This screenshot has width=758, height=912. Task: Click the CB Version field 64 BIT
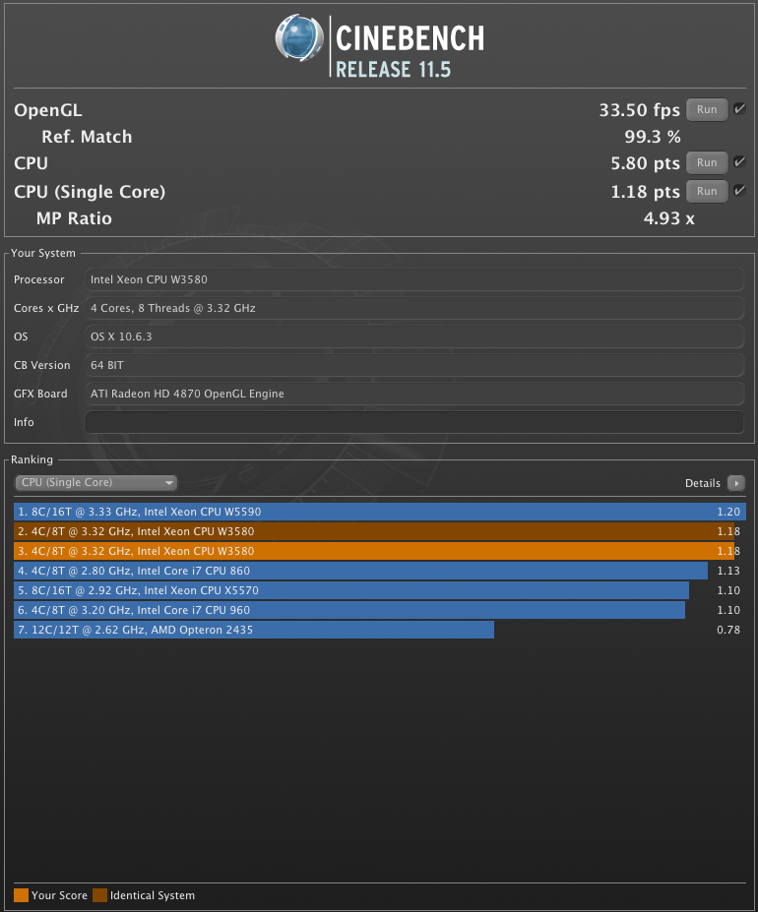coord(414,365)
